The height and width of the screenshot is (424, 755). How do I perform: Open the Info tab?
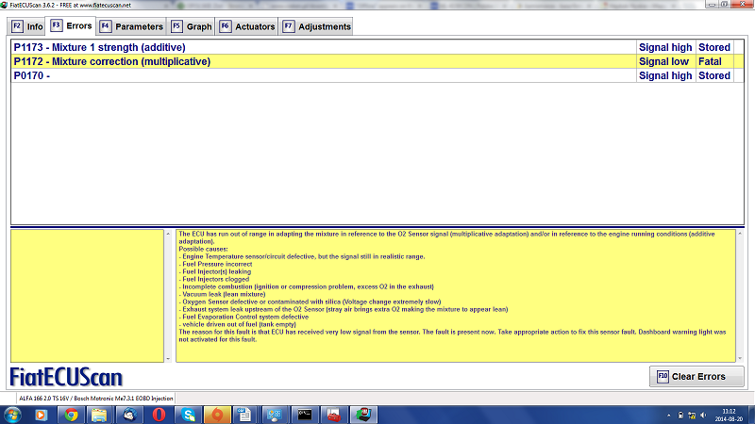pos(27,26)
